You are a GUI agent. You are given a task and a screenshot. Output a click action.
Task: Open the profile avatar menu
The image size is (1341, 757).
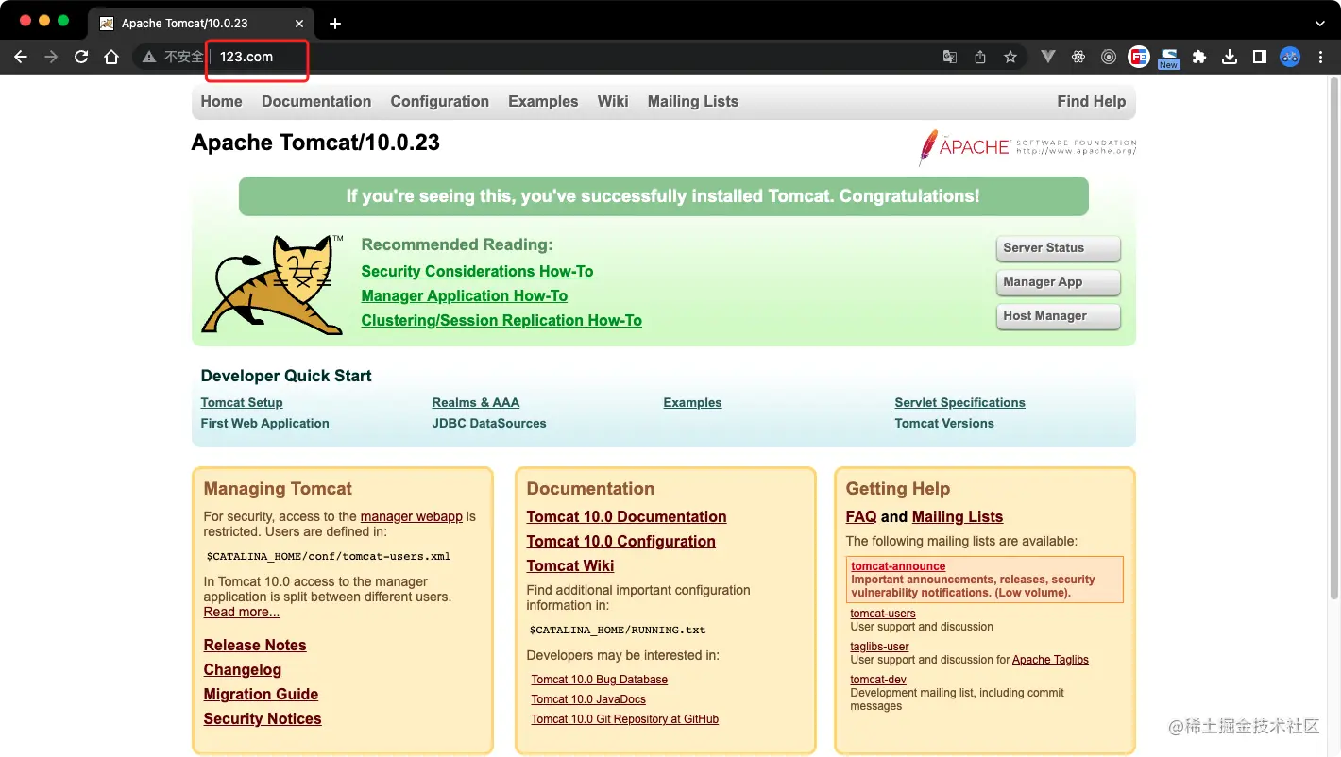(1290, 57)
